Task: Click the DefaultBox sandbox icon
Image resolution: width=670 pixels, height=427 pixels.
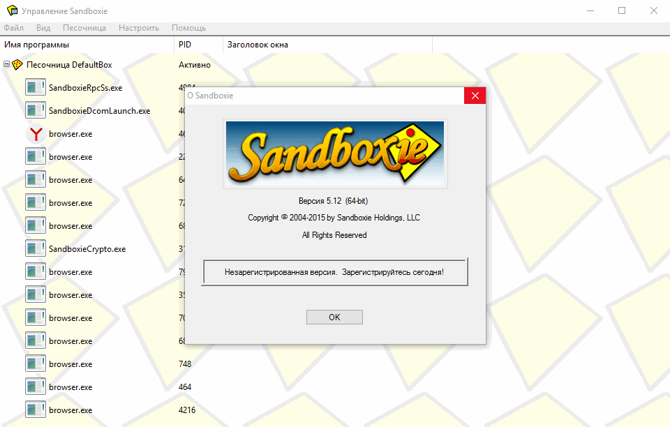Action: (x=17, y=65)
